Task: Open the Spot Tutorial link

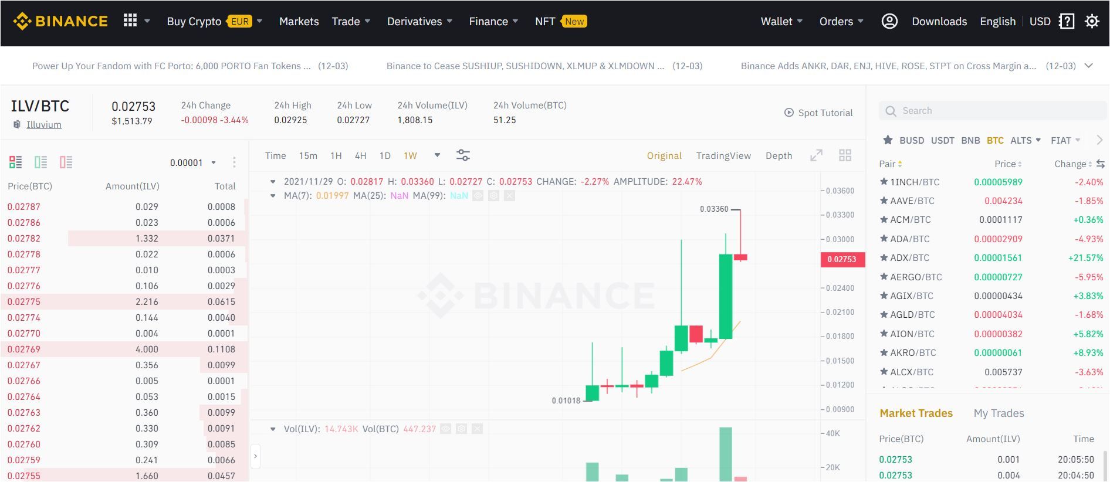Action: [x=825, y=113]
